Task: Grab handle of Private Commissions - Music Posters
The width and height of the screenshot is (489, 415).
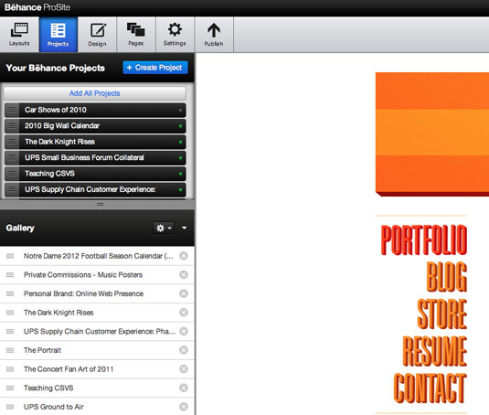Action: (x=10, y=275)
